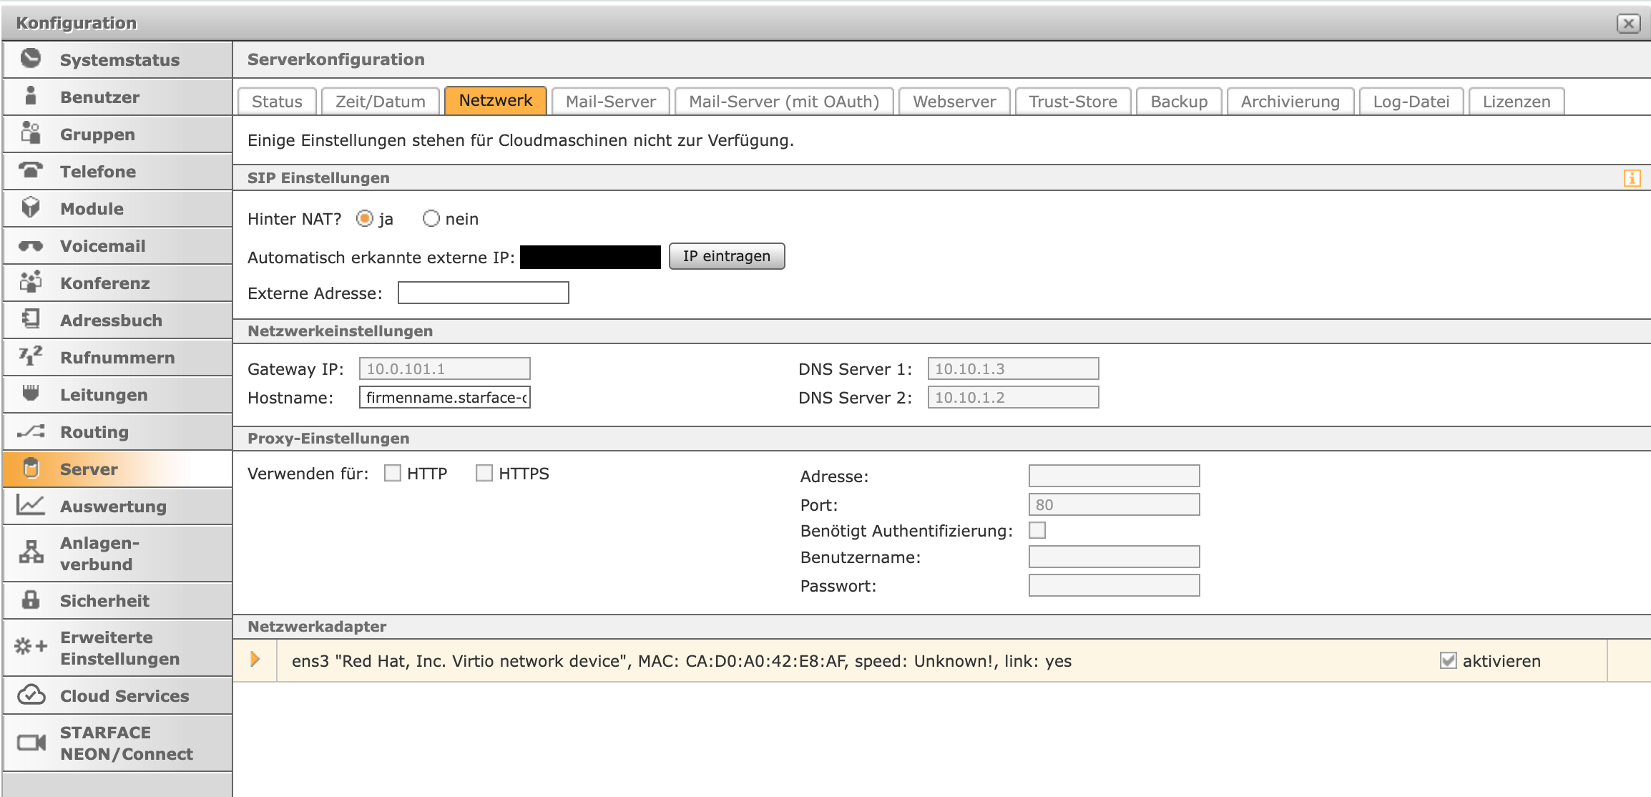This screenshot has height=797, width=1651.
Task: Click the Gateway IP field
Action: coord(445,368)
